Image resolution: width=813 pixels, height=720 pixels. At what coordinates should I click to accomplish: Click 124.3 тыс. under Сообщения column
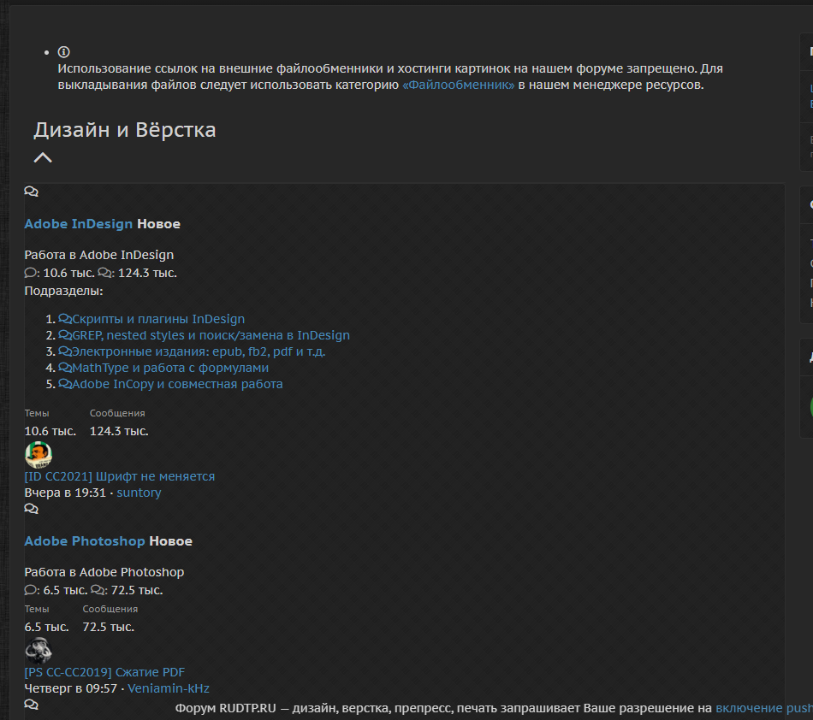(119, 431)
